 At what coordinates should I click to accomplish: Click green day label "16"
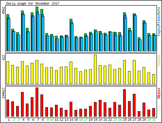[81, 120]
